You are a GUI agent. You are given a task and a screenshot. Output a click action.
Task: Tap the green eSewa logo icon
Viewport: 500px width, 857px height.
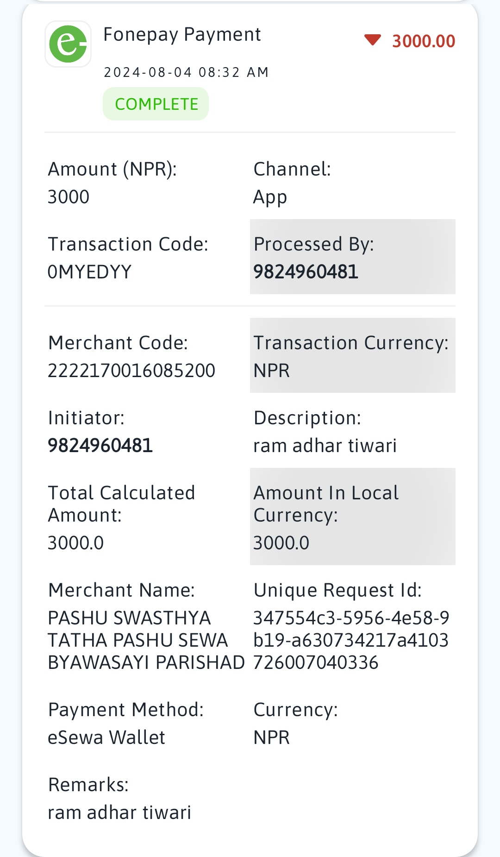click(x=68, y=44)
